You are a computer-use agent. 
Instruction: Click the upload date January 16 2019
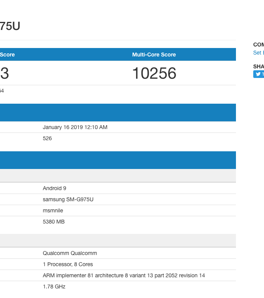75,127
